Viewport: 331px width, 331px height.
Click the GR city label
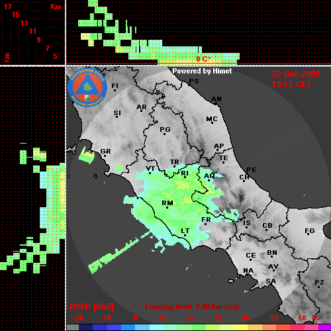click(x=105, y=152)
